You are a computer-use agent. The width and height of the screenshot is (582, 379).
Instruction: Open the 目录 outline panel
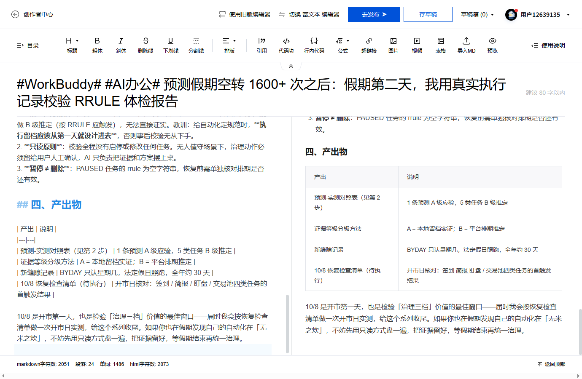(28, 45)
